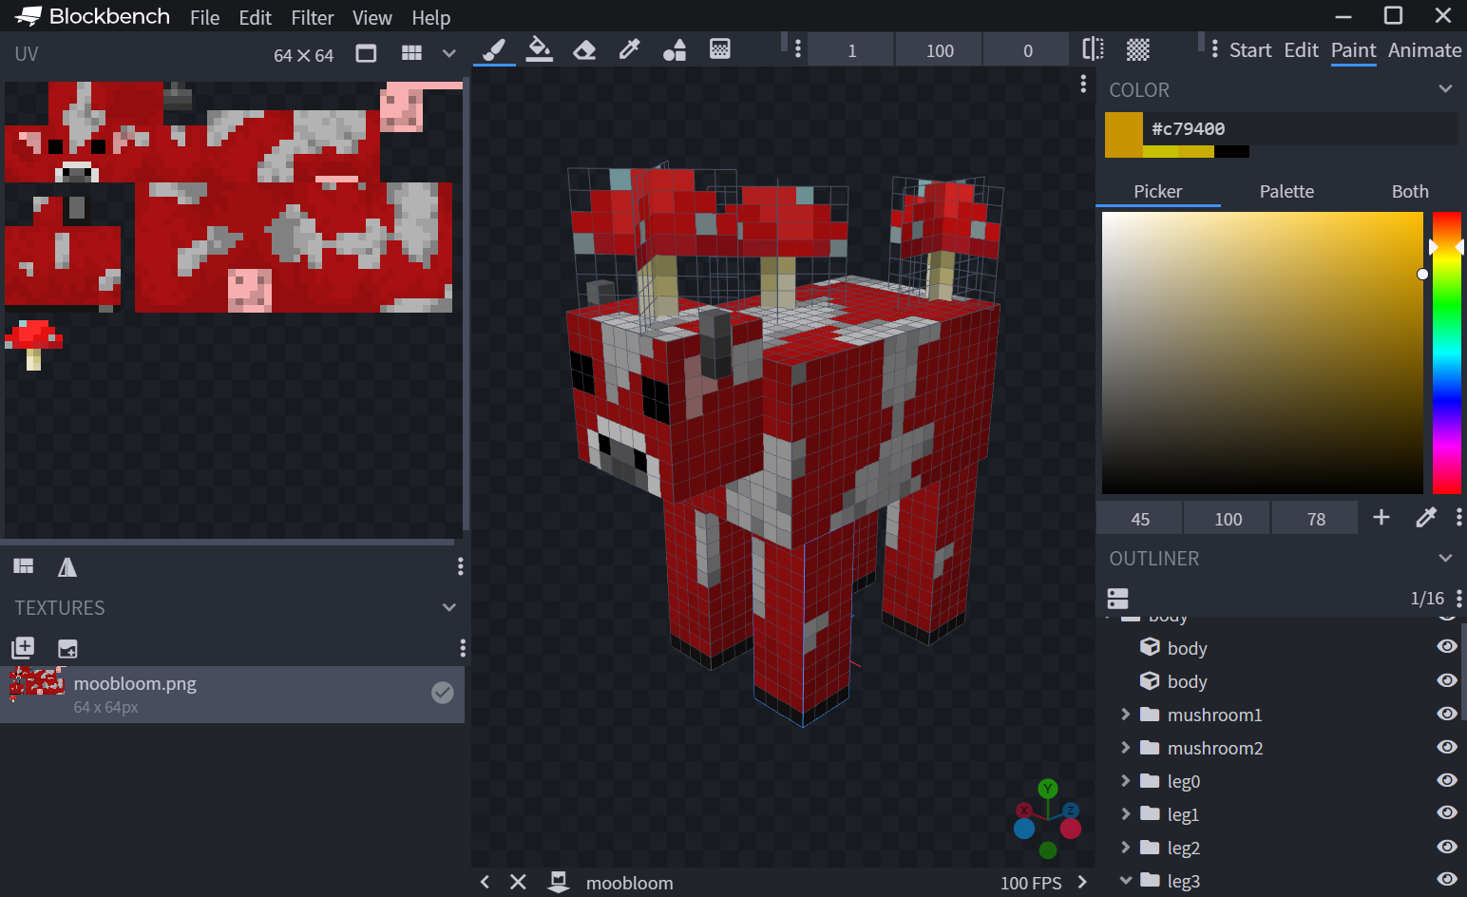The height and width of the screenshot is (897, 1467).
Task: Select the Paint Brush tool
Action: 494,49
